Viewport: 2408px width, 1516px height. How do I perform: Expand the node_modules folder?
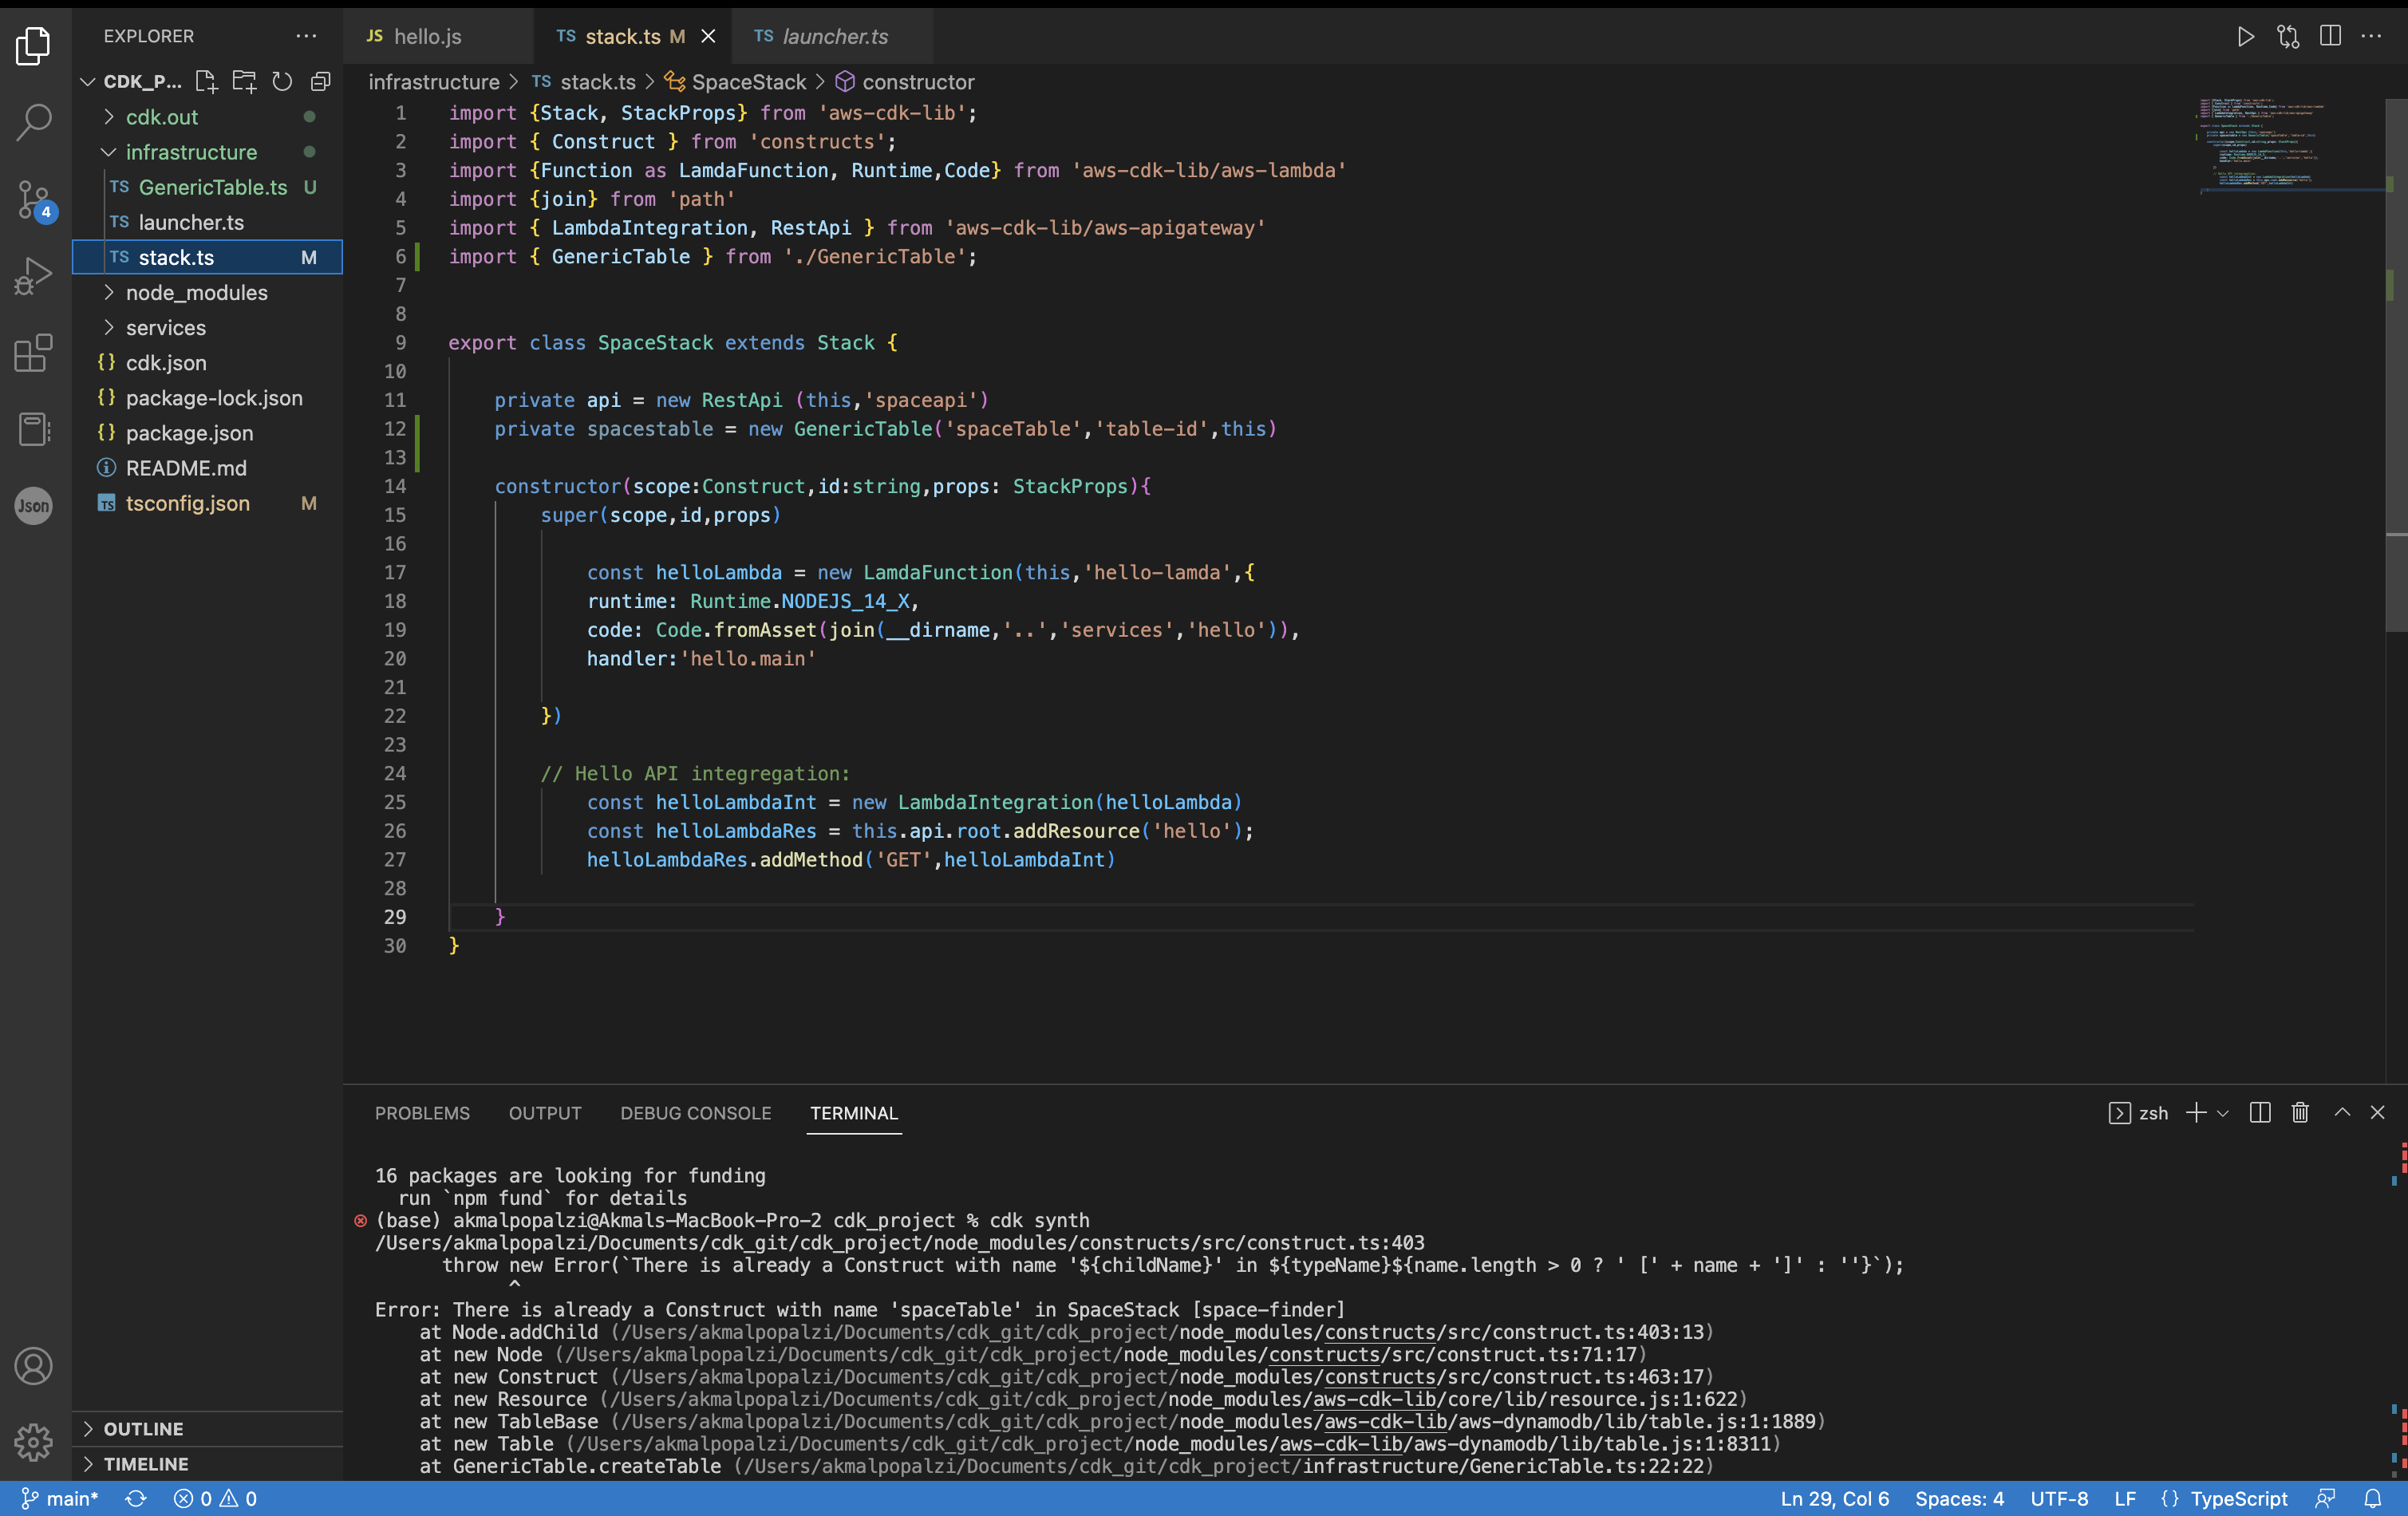(208, 292)
